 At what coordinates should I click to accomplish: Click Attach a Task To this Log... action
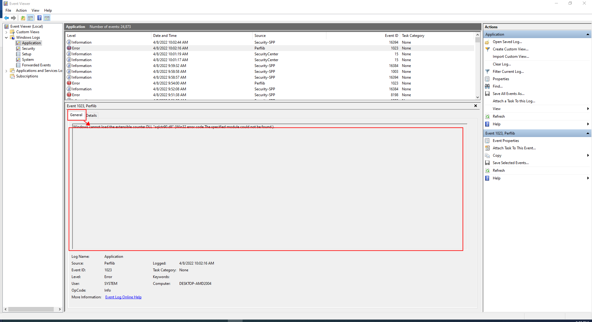(x=514, y=101)
